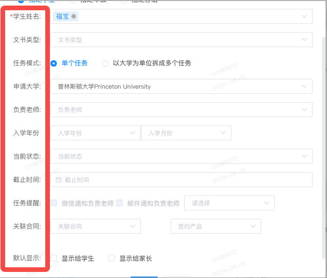Select 以大学为单位拆成多个任务 radio option
Viewport: 327px width, 278px height.
click(104, 63)
